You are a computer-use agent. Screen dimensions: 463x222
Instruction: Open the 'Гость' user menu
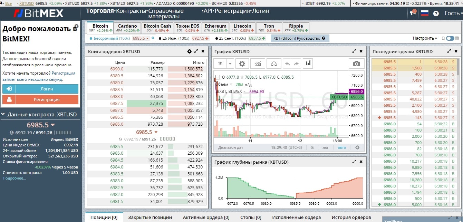[x=453, y=13]
